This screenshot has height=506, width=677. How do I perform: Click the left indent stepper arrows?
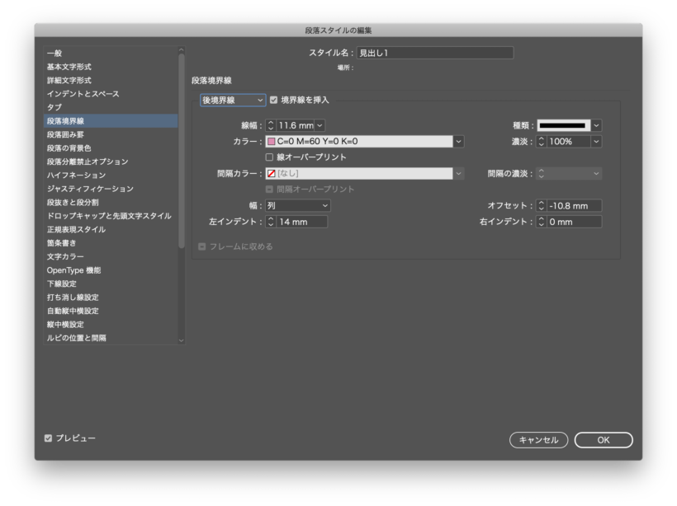[x=270, y=222]
